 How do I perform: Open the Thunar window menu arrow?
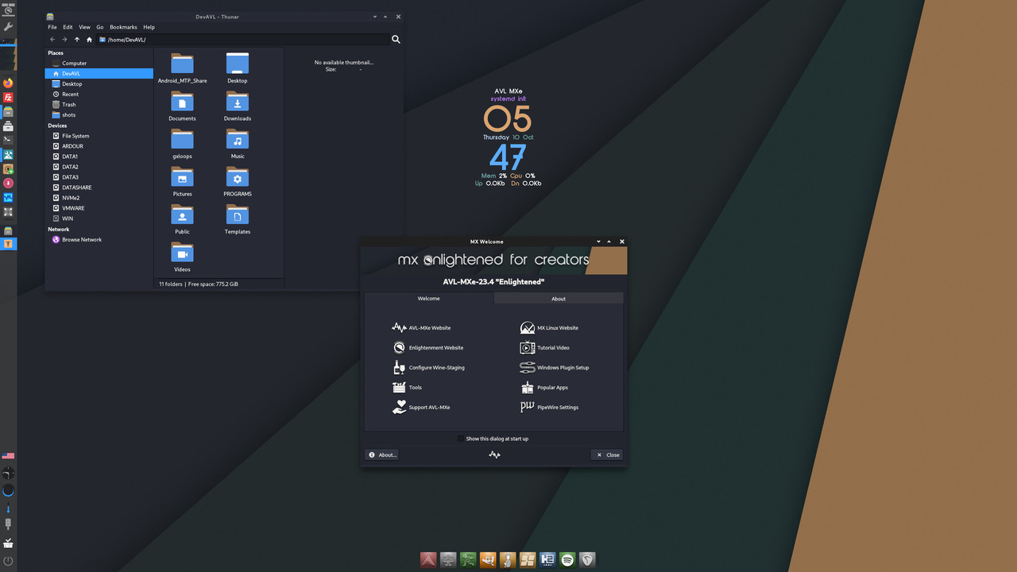(374, 17)
